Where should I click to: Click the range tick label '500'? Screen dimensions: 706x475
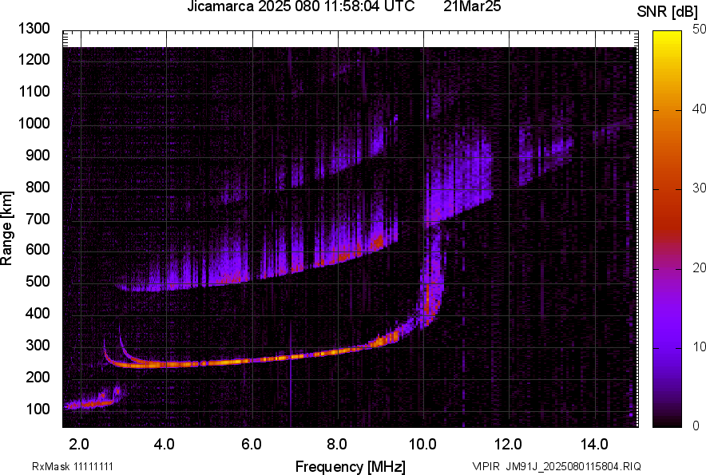(x=38, y=281)
